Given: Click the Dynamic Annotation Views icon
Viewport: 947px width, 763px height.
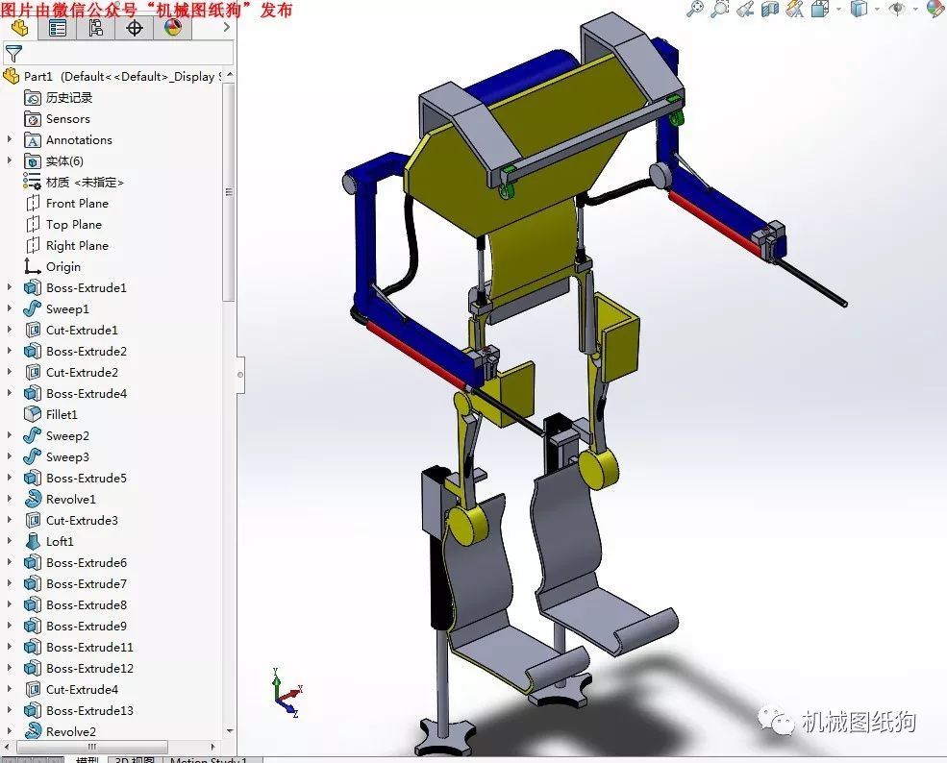Looking at the screenshot, I should coord(795,9).
